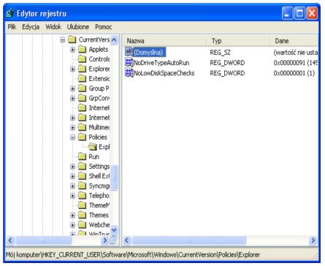Click the Registry Editor title bar icon
Viewport: 325px width, 266px height.
pyautogui.click(x=10, y=13)
